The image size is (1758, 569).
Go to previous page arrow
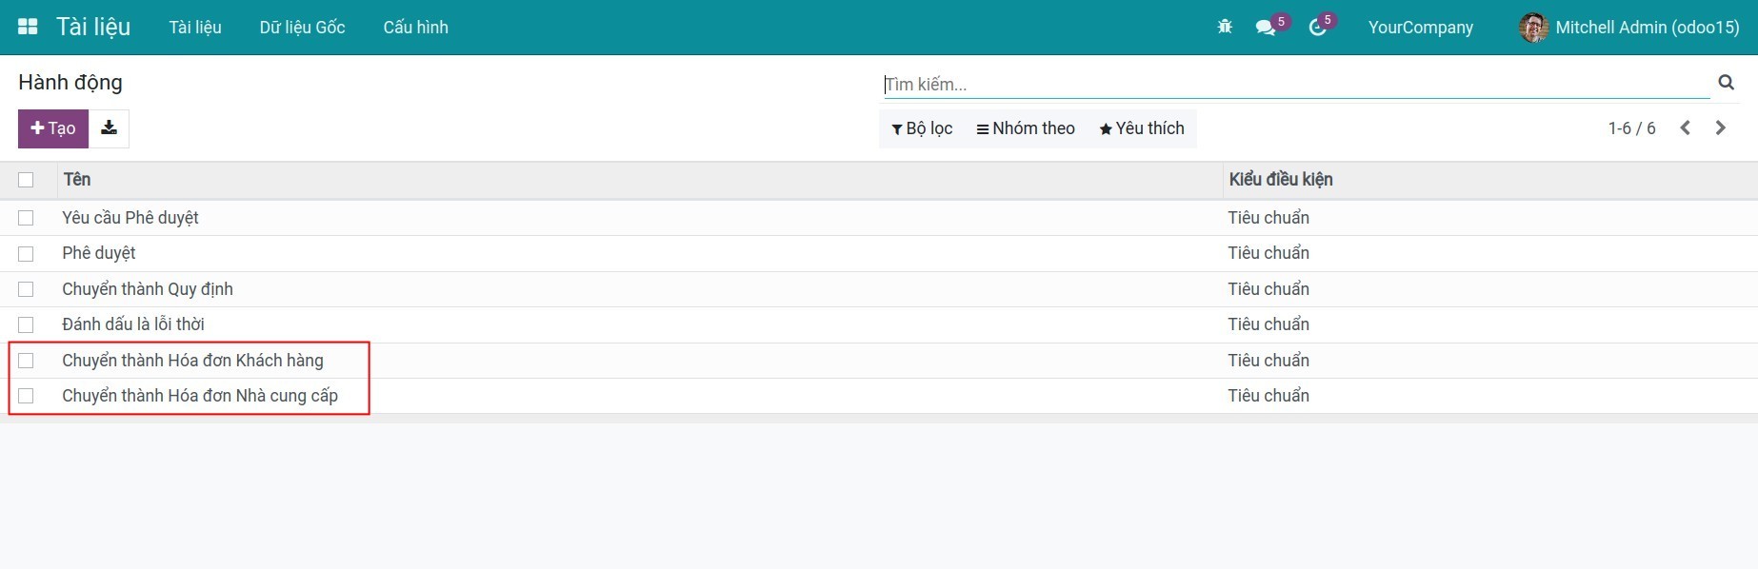(1685, 128)
